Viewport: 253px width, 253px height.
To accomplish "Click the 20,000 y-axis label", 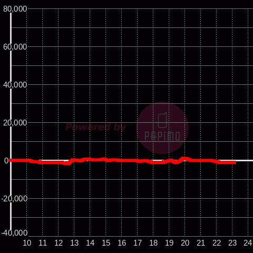I will click(x=15, y=123).
